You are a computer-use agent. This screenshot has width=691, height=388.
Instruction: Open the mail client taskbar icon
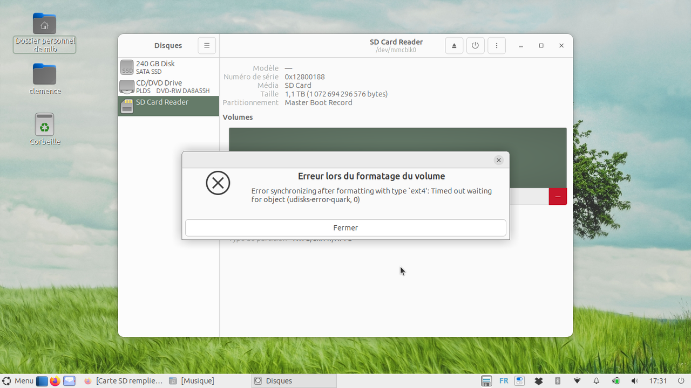tap(69, 381)
